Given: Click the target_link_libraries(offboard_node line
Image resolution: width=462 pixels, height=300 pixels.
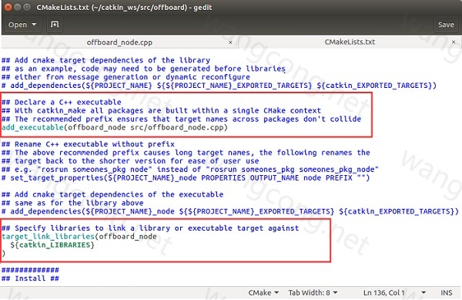Looking at the screenshot, I should coord(79,237).
